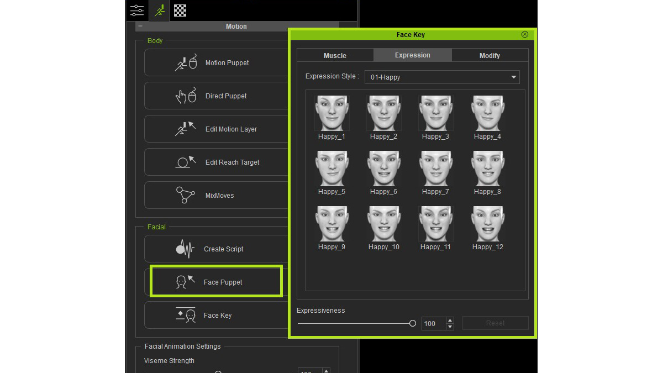This screenshot has height=373, width=663.
Task: Open Edit Reach Target
Action: click(216, 162)
